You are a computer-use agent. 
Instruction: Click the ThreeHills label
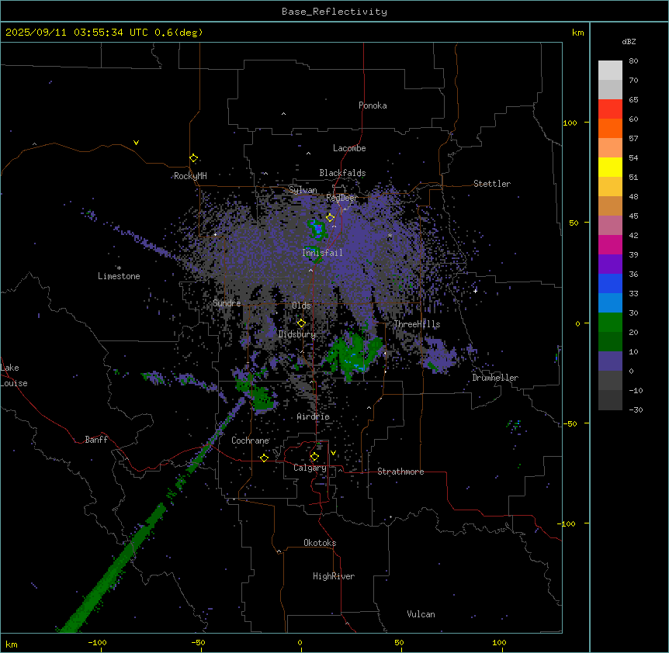[x=417, y=324]
